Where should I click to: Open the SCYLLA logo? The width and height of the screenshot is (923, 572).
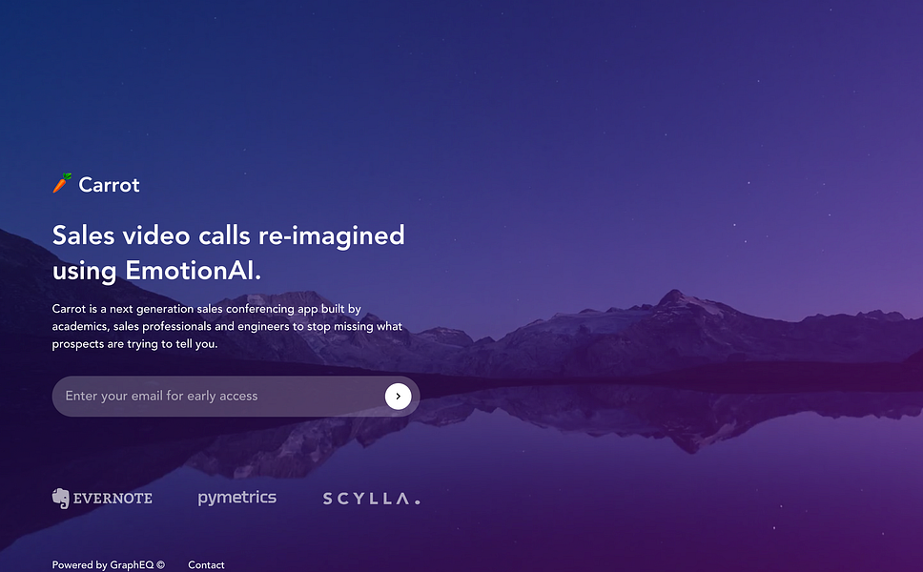[x=372, y=499]
